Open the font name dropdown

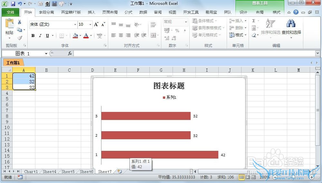pos(75,24)
